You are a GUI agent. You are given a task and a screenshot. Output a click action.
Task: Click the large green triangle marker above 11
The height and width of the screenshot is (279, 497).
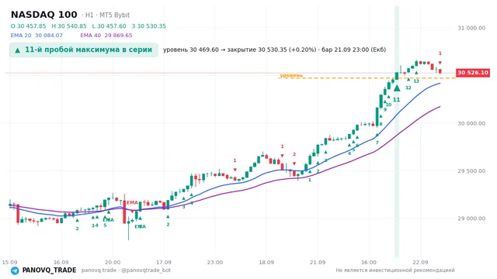[x=397, y=88]
